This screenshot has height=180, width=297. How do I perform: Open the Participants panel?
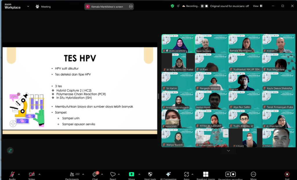click(72, 174)
